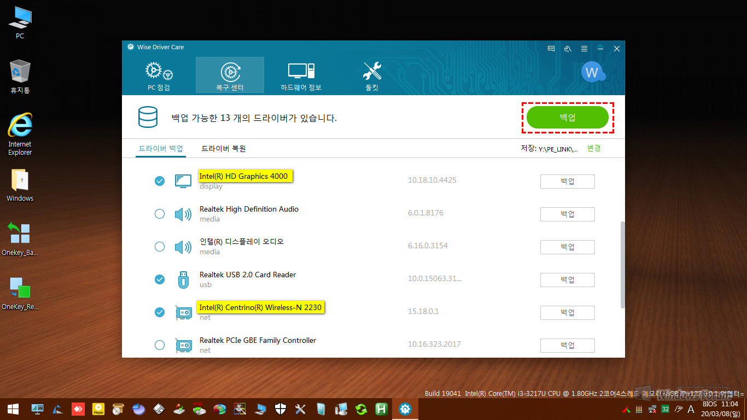Click the Wise Driver Care gear taskbar icon

[405, 409]
